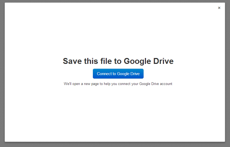Click the Google Drive text on the blue button
230x147 pixels.
[x=128, y=74]
